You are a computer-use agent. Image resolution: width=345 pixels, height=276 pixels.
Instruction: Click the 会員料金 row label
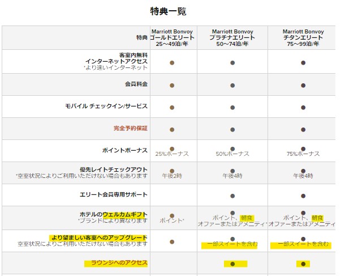[x=136, y=84]
